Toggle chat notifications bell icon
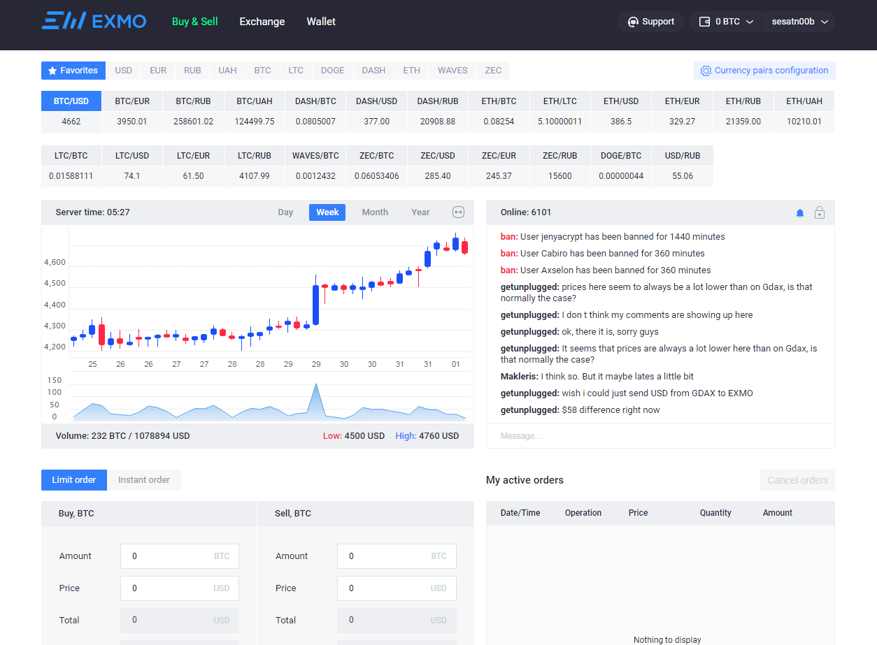 (800, 213)
